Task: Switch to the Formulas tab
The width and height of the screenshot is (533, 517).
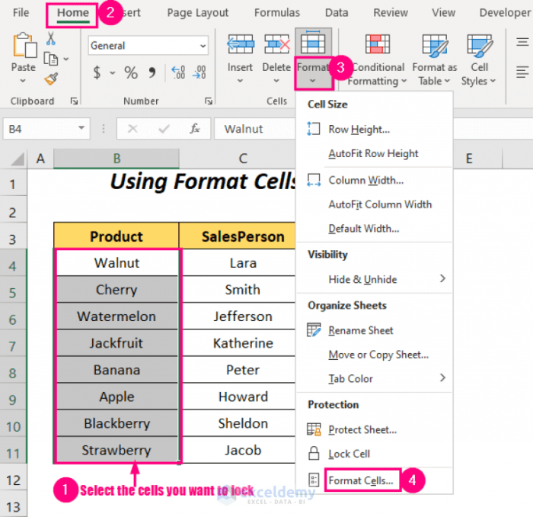Action: coord(277,13)
